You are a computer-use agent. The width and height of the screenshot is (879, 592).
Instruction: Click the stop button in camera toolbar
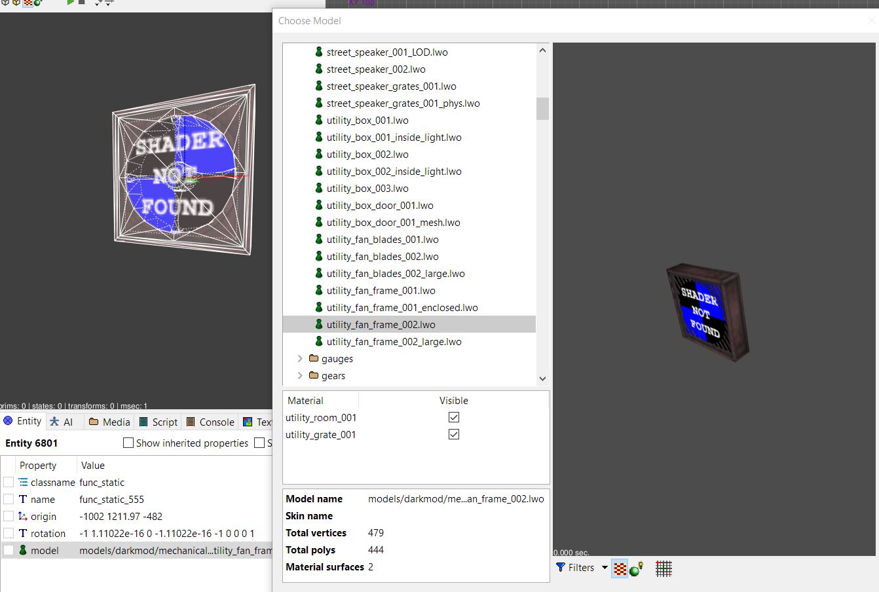82,3
